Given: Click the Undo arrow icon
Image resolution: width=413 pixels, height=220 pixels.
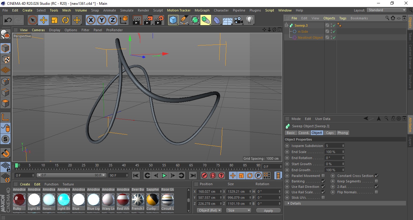Looking at the screenshot, I should coord(8,20).
